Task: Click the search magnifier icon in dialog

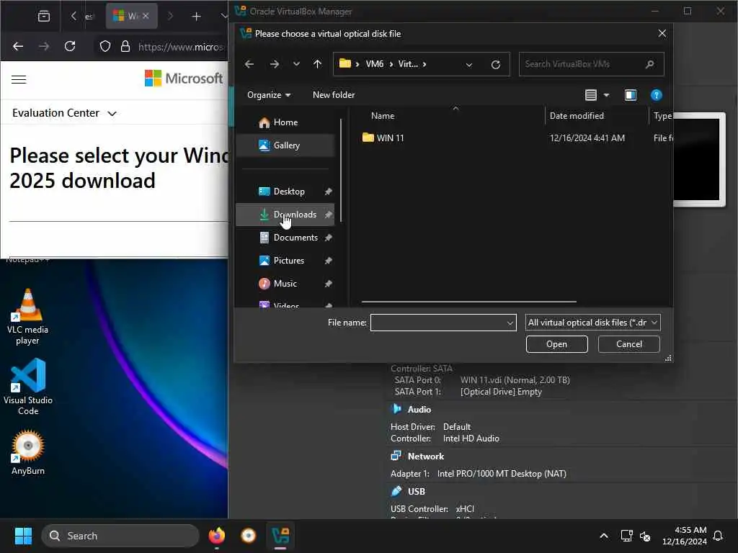Action: click(x=650, y=64)
